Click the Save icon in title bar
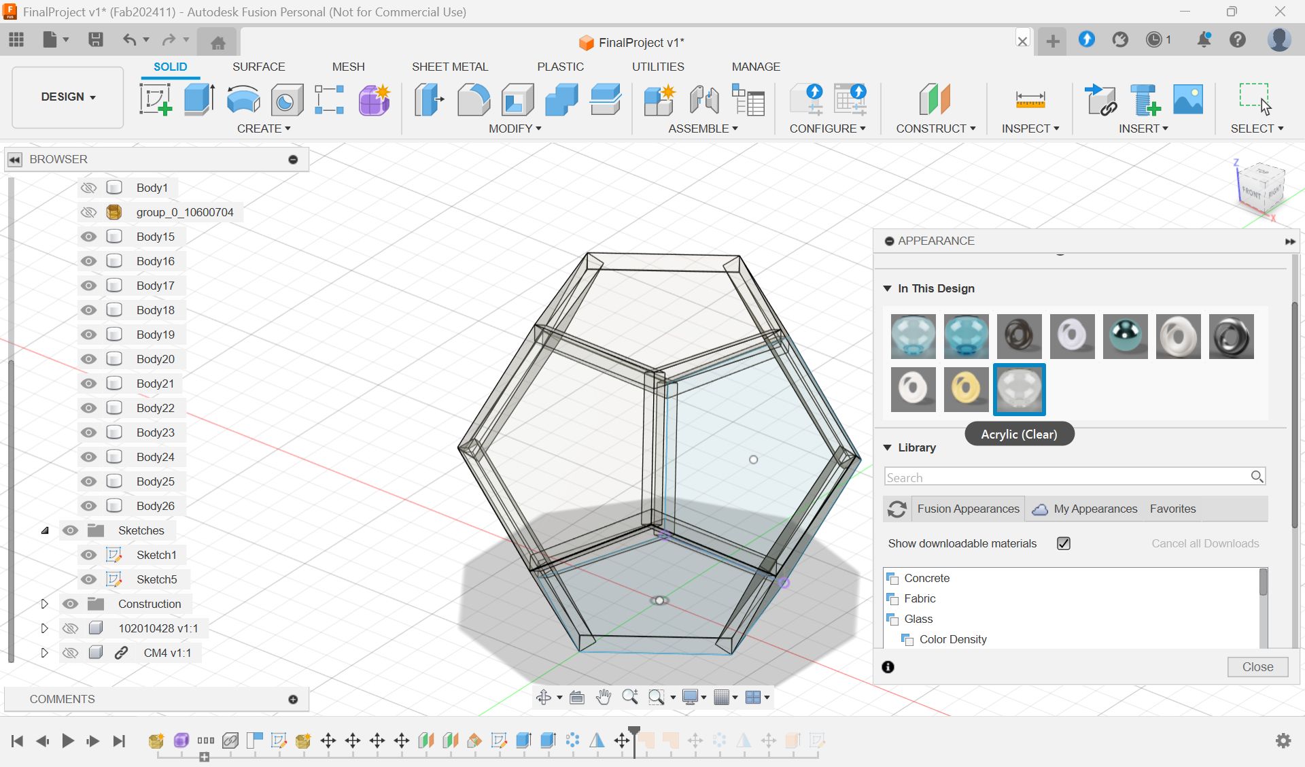The height and width of the screenshot is (767, 1305). [96, 39]
